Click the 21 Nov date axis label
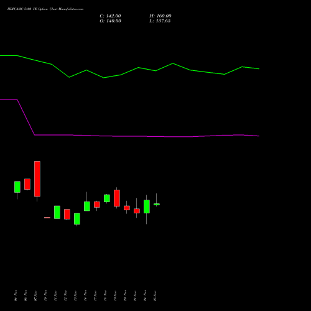 (x=136, y=295)
